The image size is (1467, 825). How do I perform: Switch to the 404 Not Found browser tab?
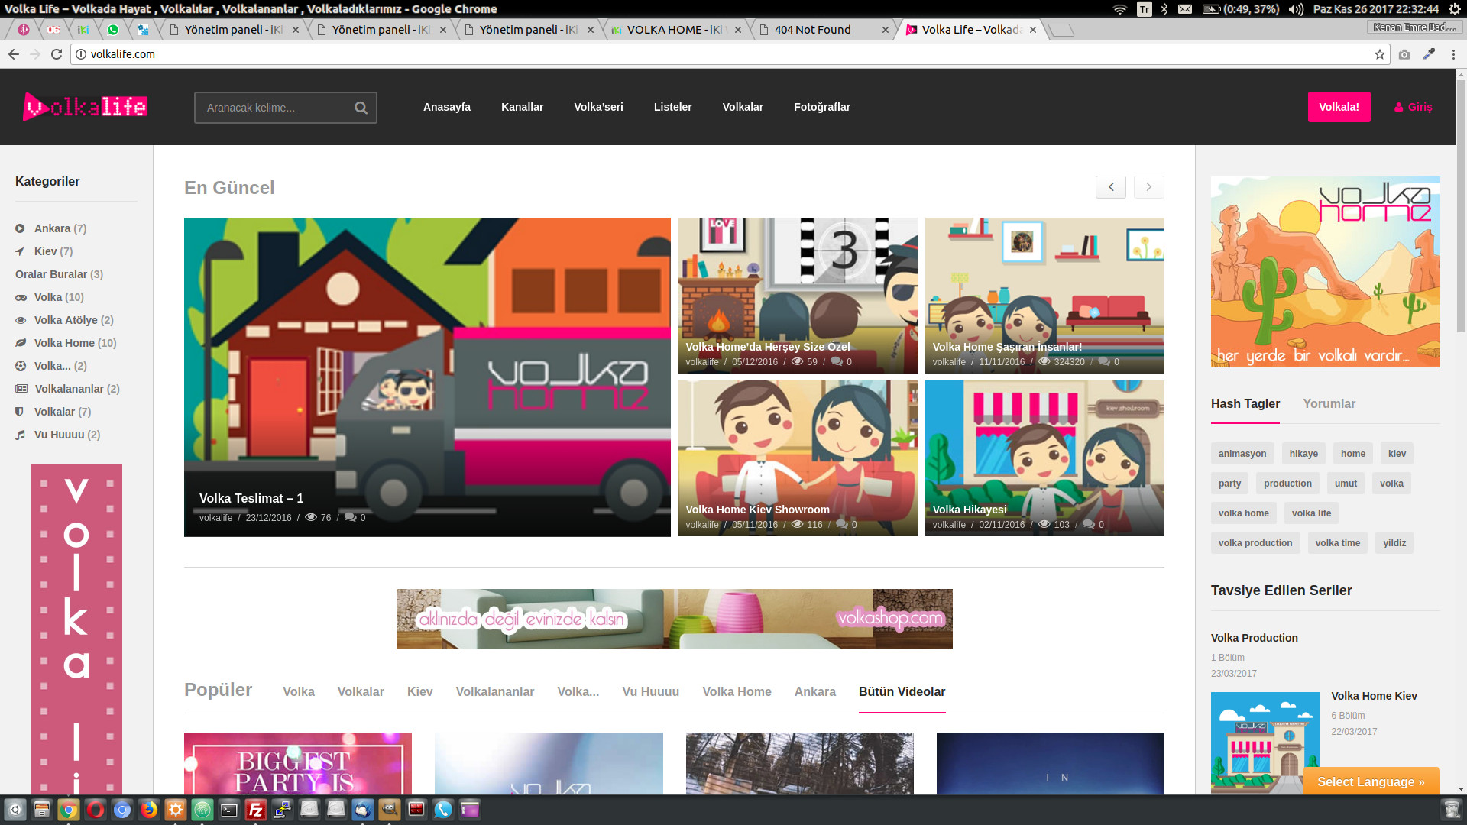[822, 30]
